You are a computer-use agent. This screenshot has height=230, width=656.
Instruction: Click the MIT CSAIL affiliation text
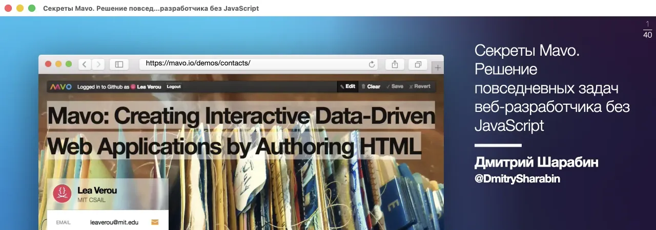click(x=92, y=200)
